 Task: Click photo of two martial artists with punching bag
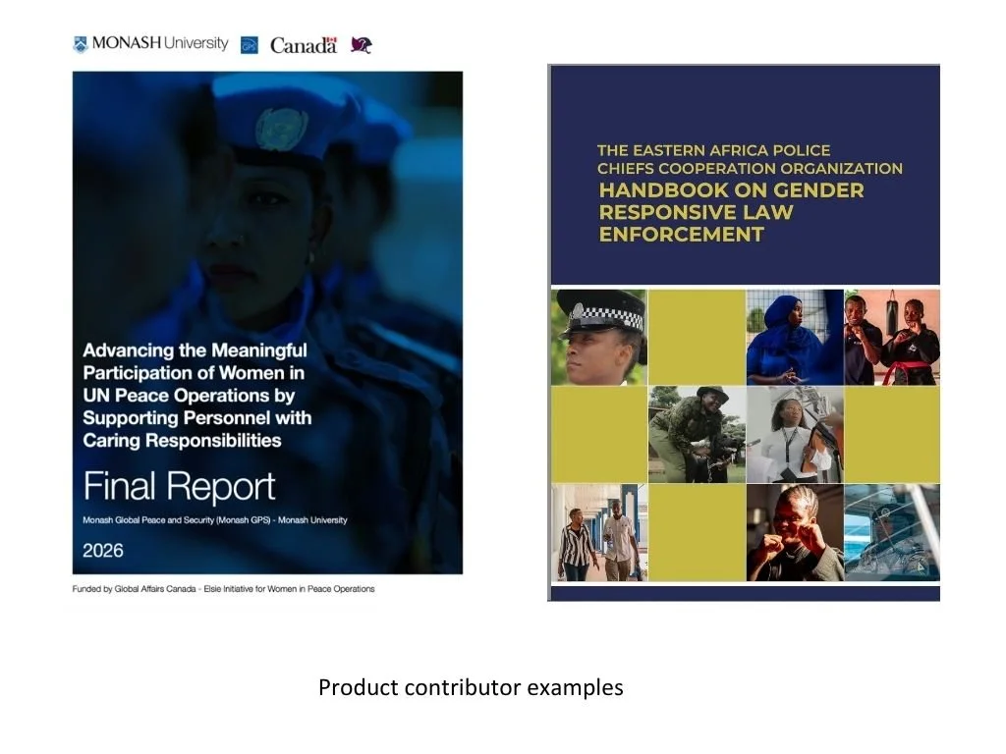point(892,338)
